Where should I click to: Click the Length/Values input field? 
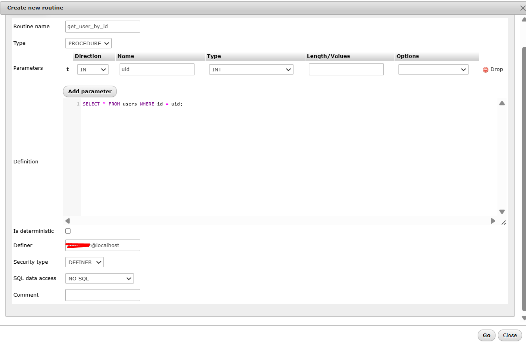coord(346,69)
